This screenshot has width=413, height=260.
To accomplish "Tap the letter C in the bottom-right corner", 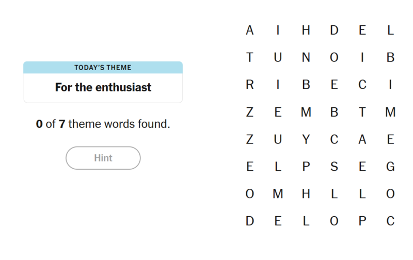I will pyautogui.click(x=390, y=221).
